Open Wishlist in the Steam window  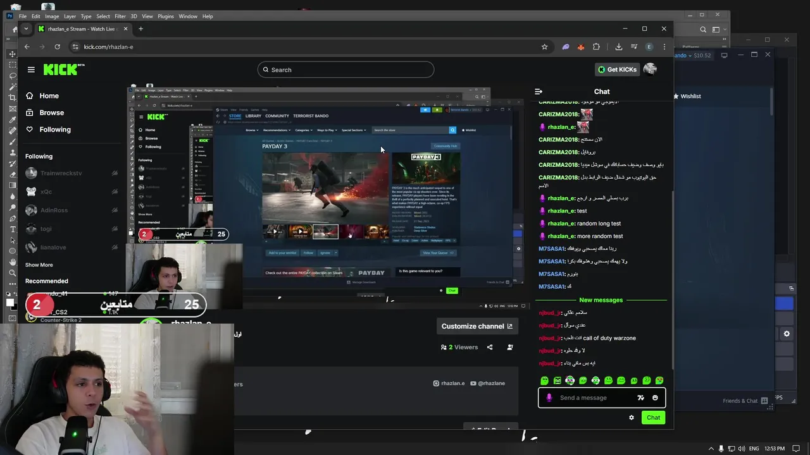tap(687, 96)
